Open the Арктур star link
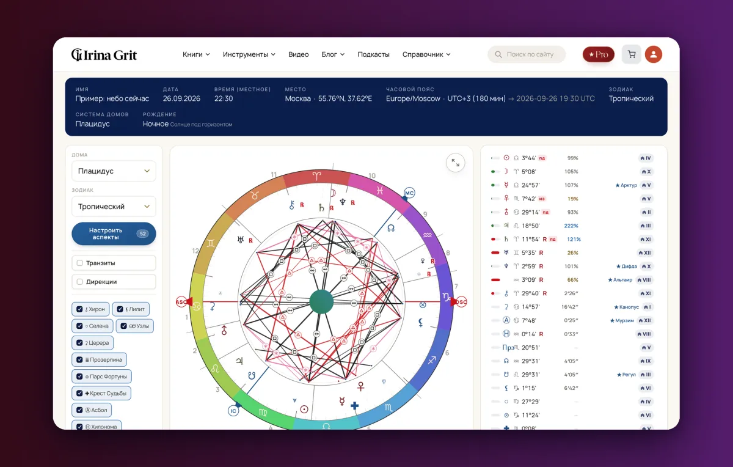Viewport: 733px width, 467px height. pos(626,185)
